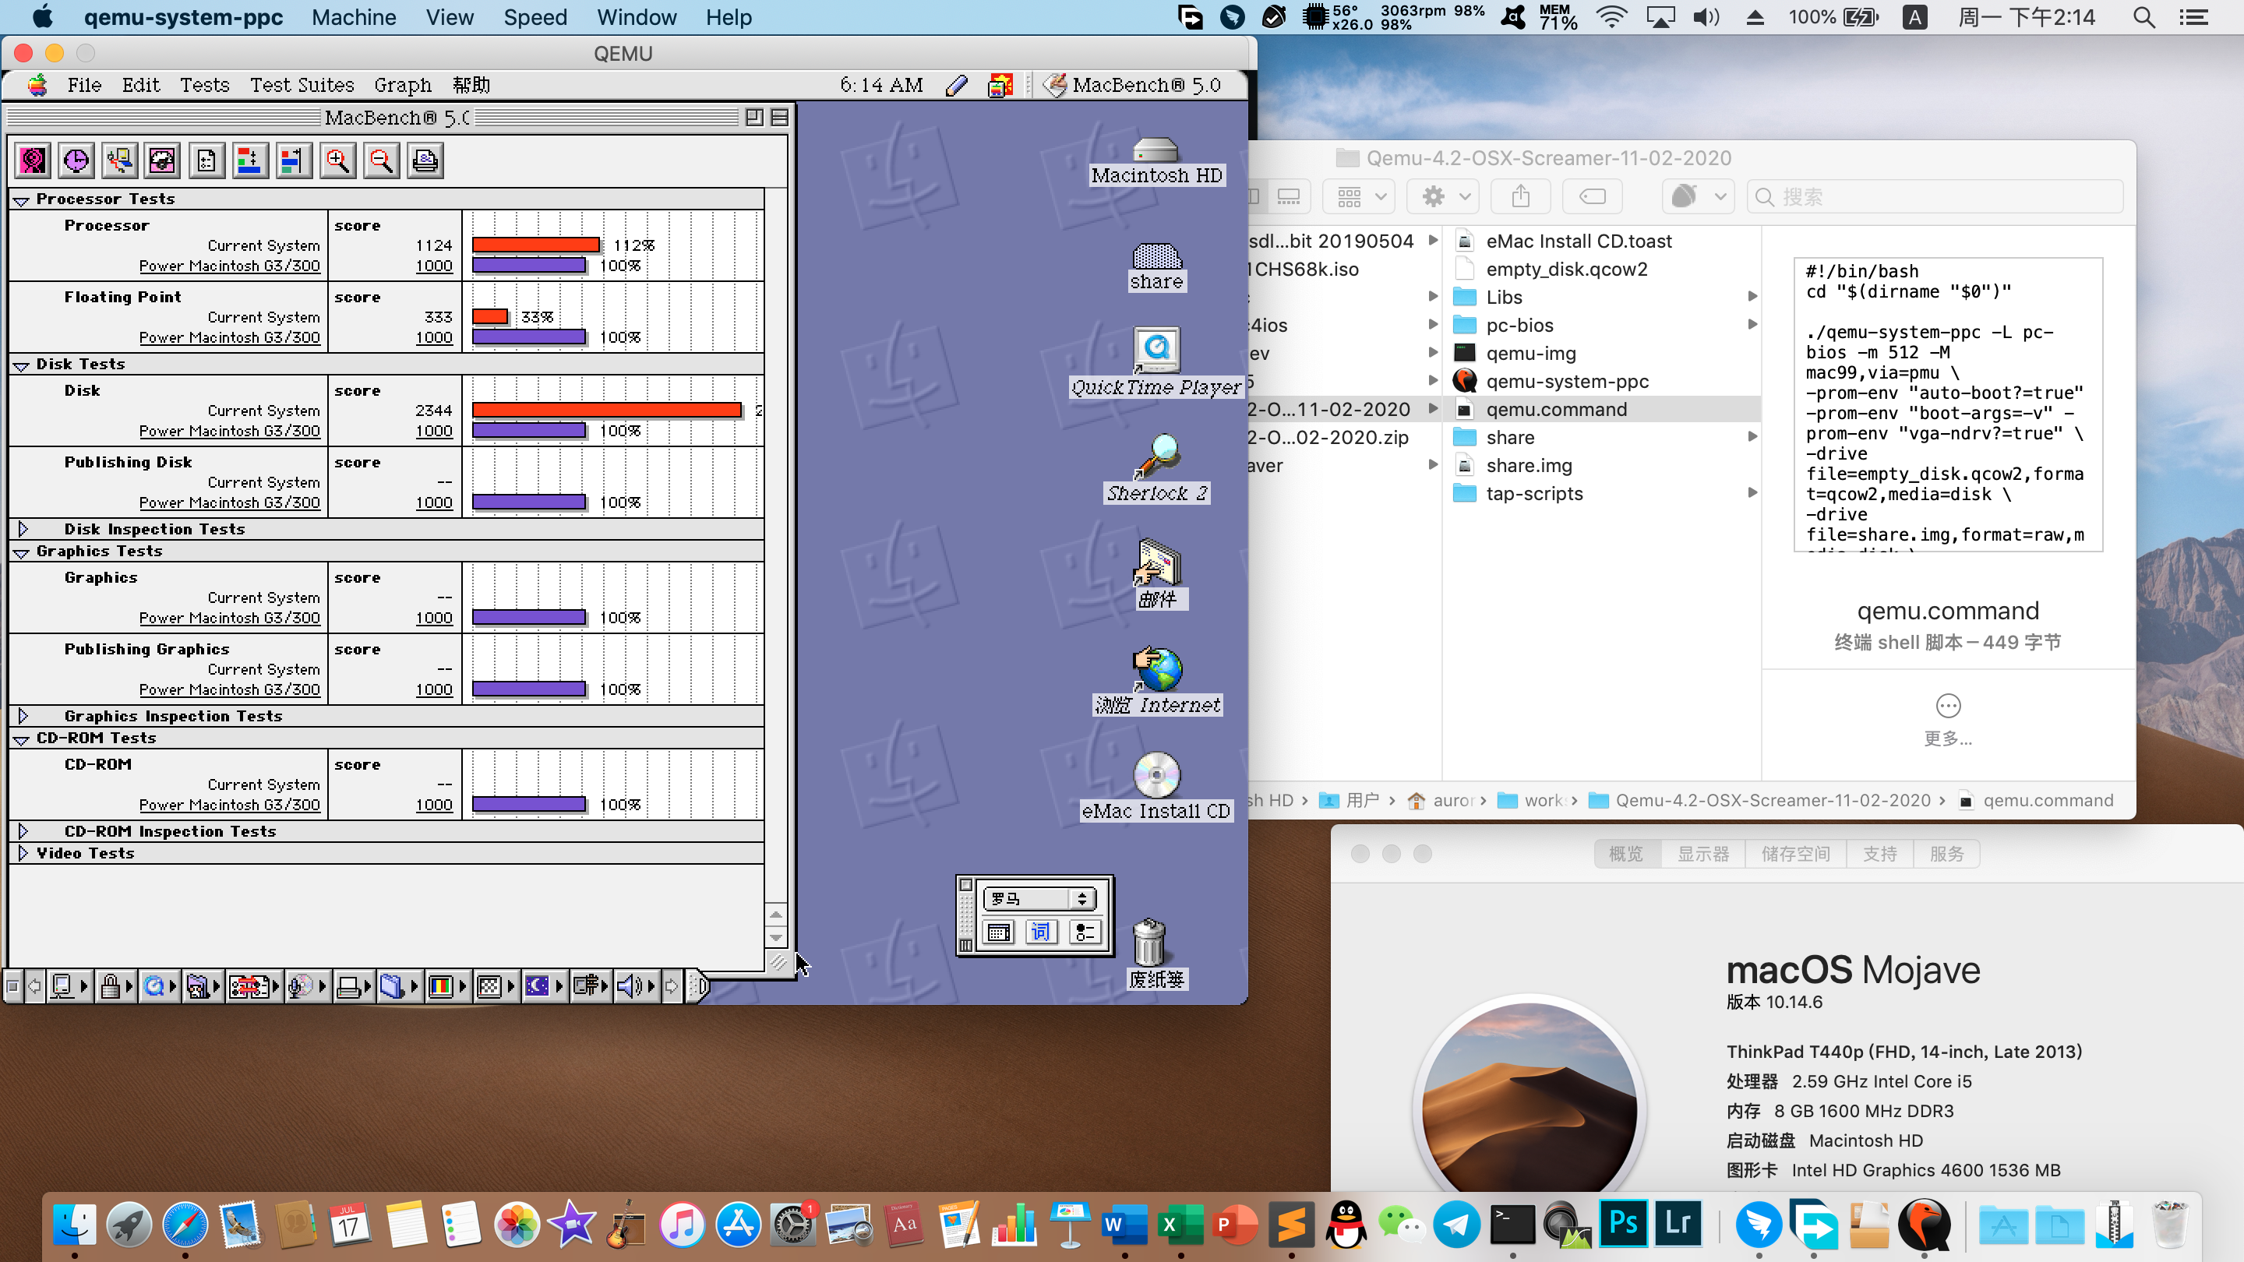2244x1262 pixels.
Task: Expand the Disk Inspection Tests section
Action: [23, 529]
